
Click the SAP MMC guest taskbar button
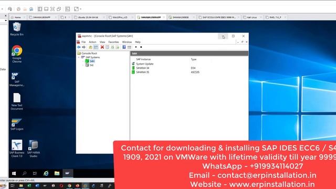click(68, 173)
